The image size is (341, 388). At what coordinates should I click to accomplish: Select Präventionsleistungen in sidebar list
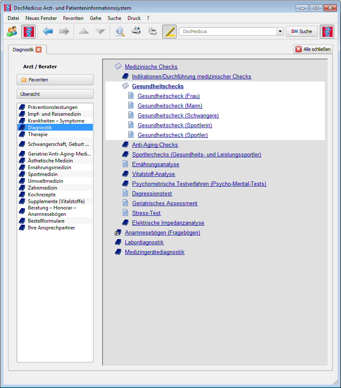[x=55, y=107]
